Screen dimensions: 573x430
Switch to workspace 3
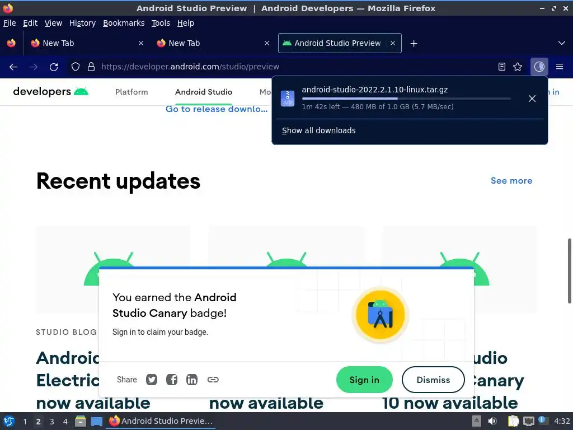tap(52, 422)
